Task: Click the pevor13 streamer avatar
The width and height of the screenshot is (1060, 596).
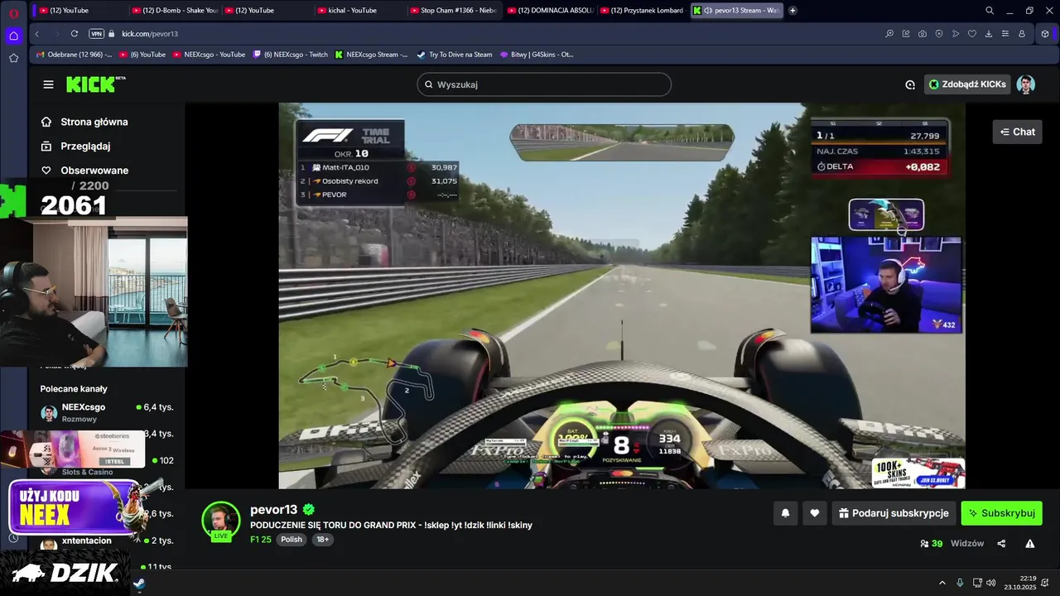Action: pos(221,521)
